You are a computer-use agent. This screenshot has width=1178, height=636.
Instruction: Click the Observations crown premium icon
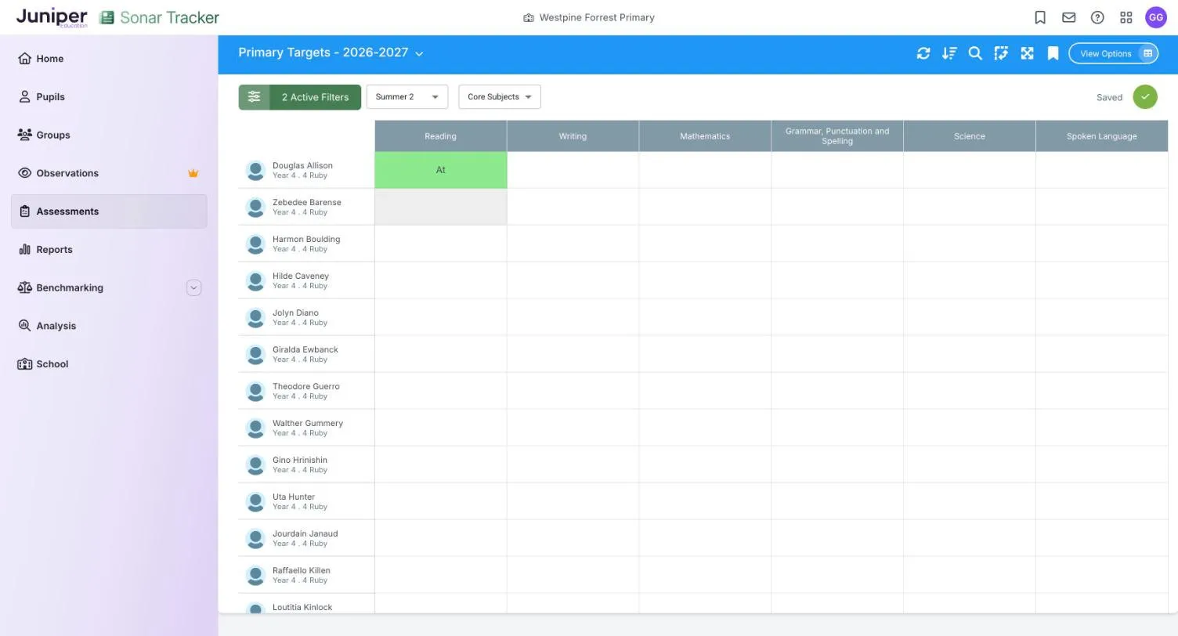193,173
